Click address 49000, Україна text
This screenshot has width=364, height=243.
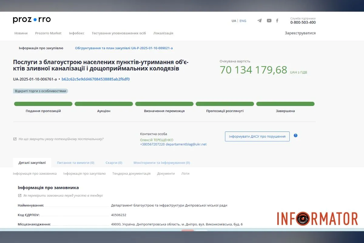pyautogui.click(x=177, y=224)
